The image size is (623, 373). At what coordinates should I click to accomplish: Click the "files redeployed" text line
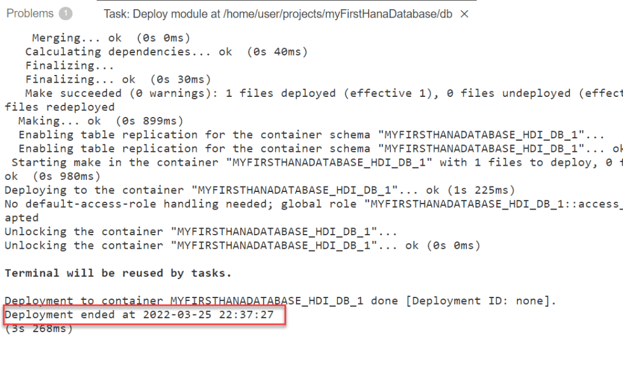pyautogui.click(x=59, y=107)
